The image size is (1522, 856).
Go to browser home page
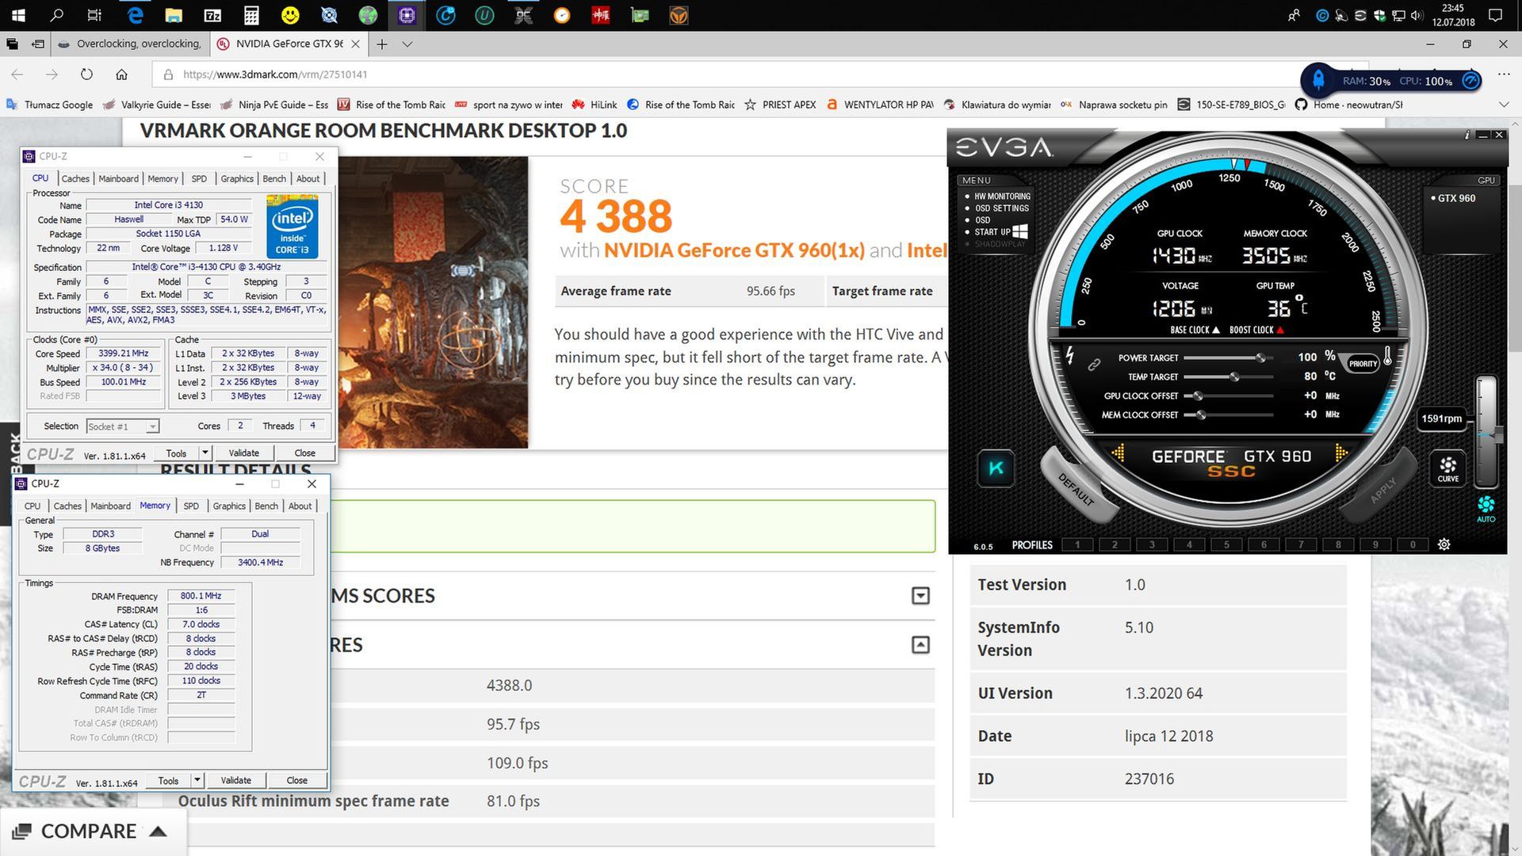tap(121, 75)
